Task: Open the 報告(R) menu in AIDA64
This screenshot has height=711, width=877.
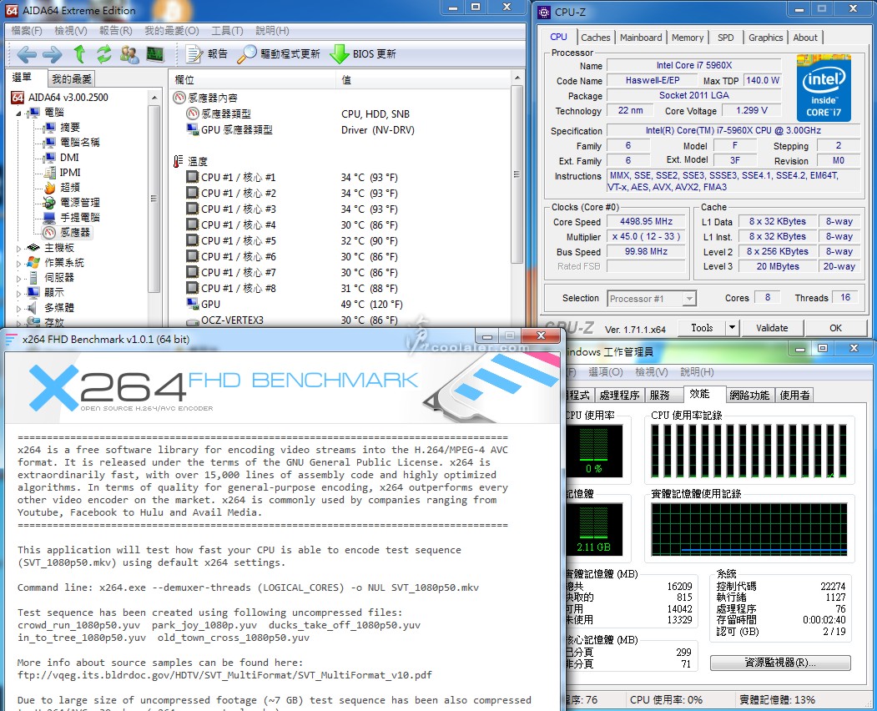Action: click(x=116, y=31)
